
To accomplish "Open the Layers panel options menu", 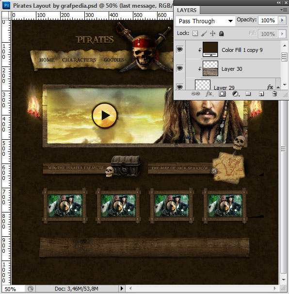I will coord(284,10).
